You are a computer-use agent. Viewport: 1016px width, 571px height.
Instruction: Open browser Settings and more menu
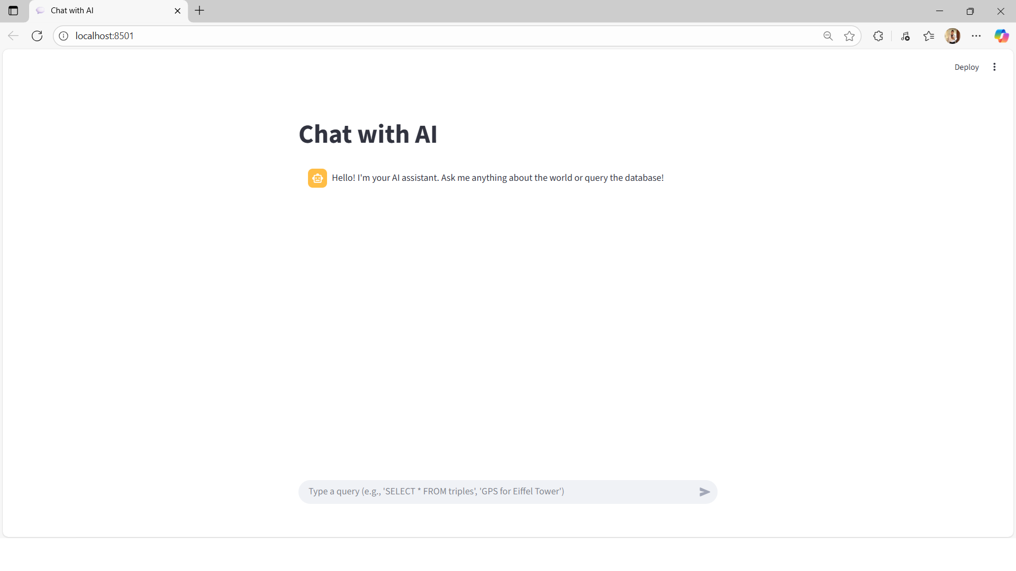pos(976,36)
